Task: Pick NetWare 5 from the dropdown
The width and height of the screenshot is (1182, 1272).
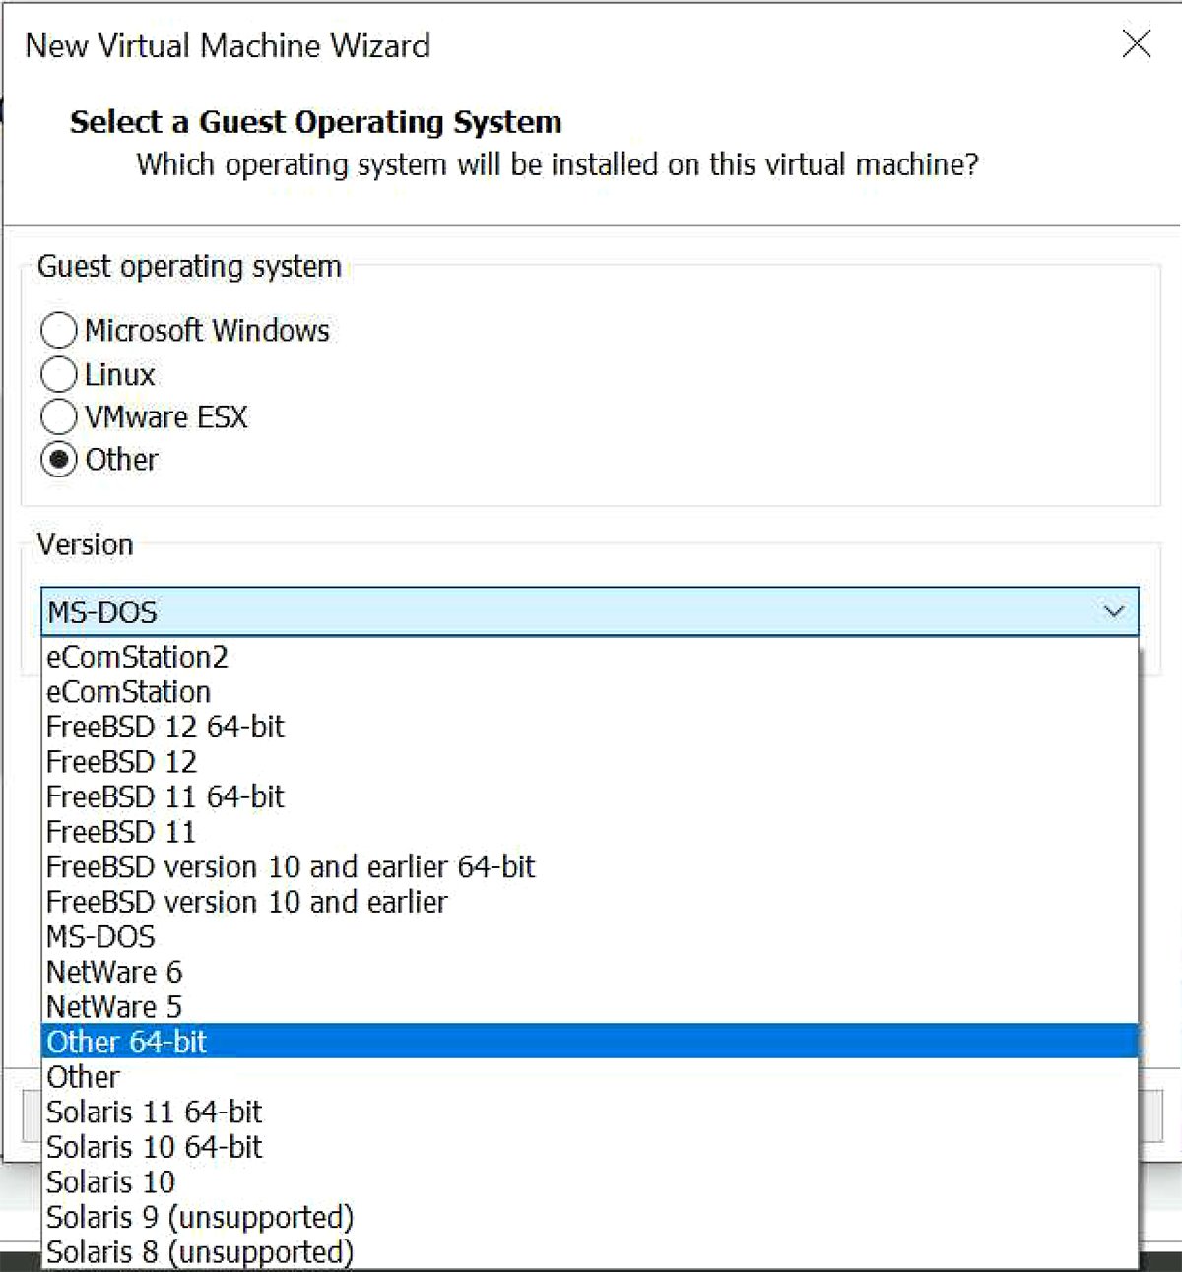Action: [x=114, y=1006]
